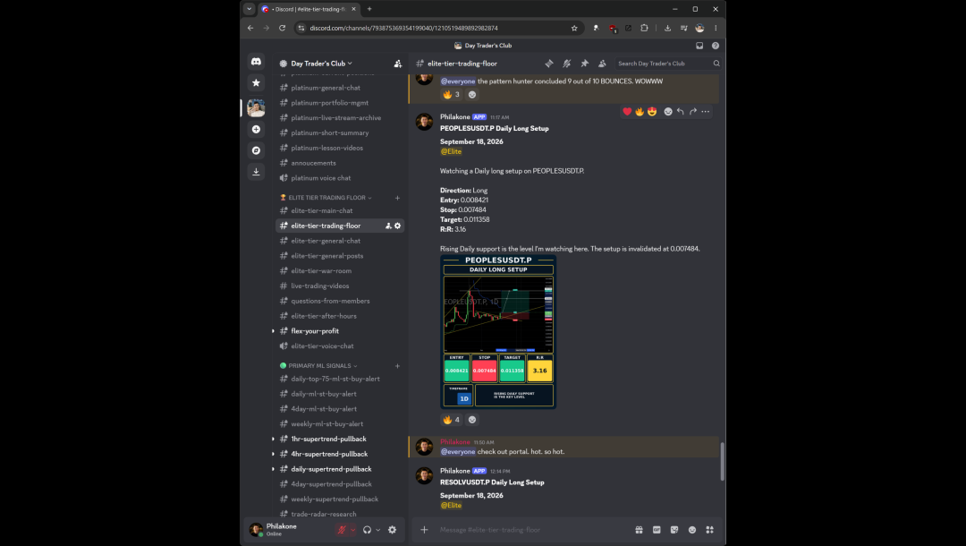Open the gift Nitro button
Image resolution: width=966 pixels, height=546 pixels.
(639, 530)
